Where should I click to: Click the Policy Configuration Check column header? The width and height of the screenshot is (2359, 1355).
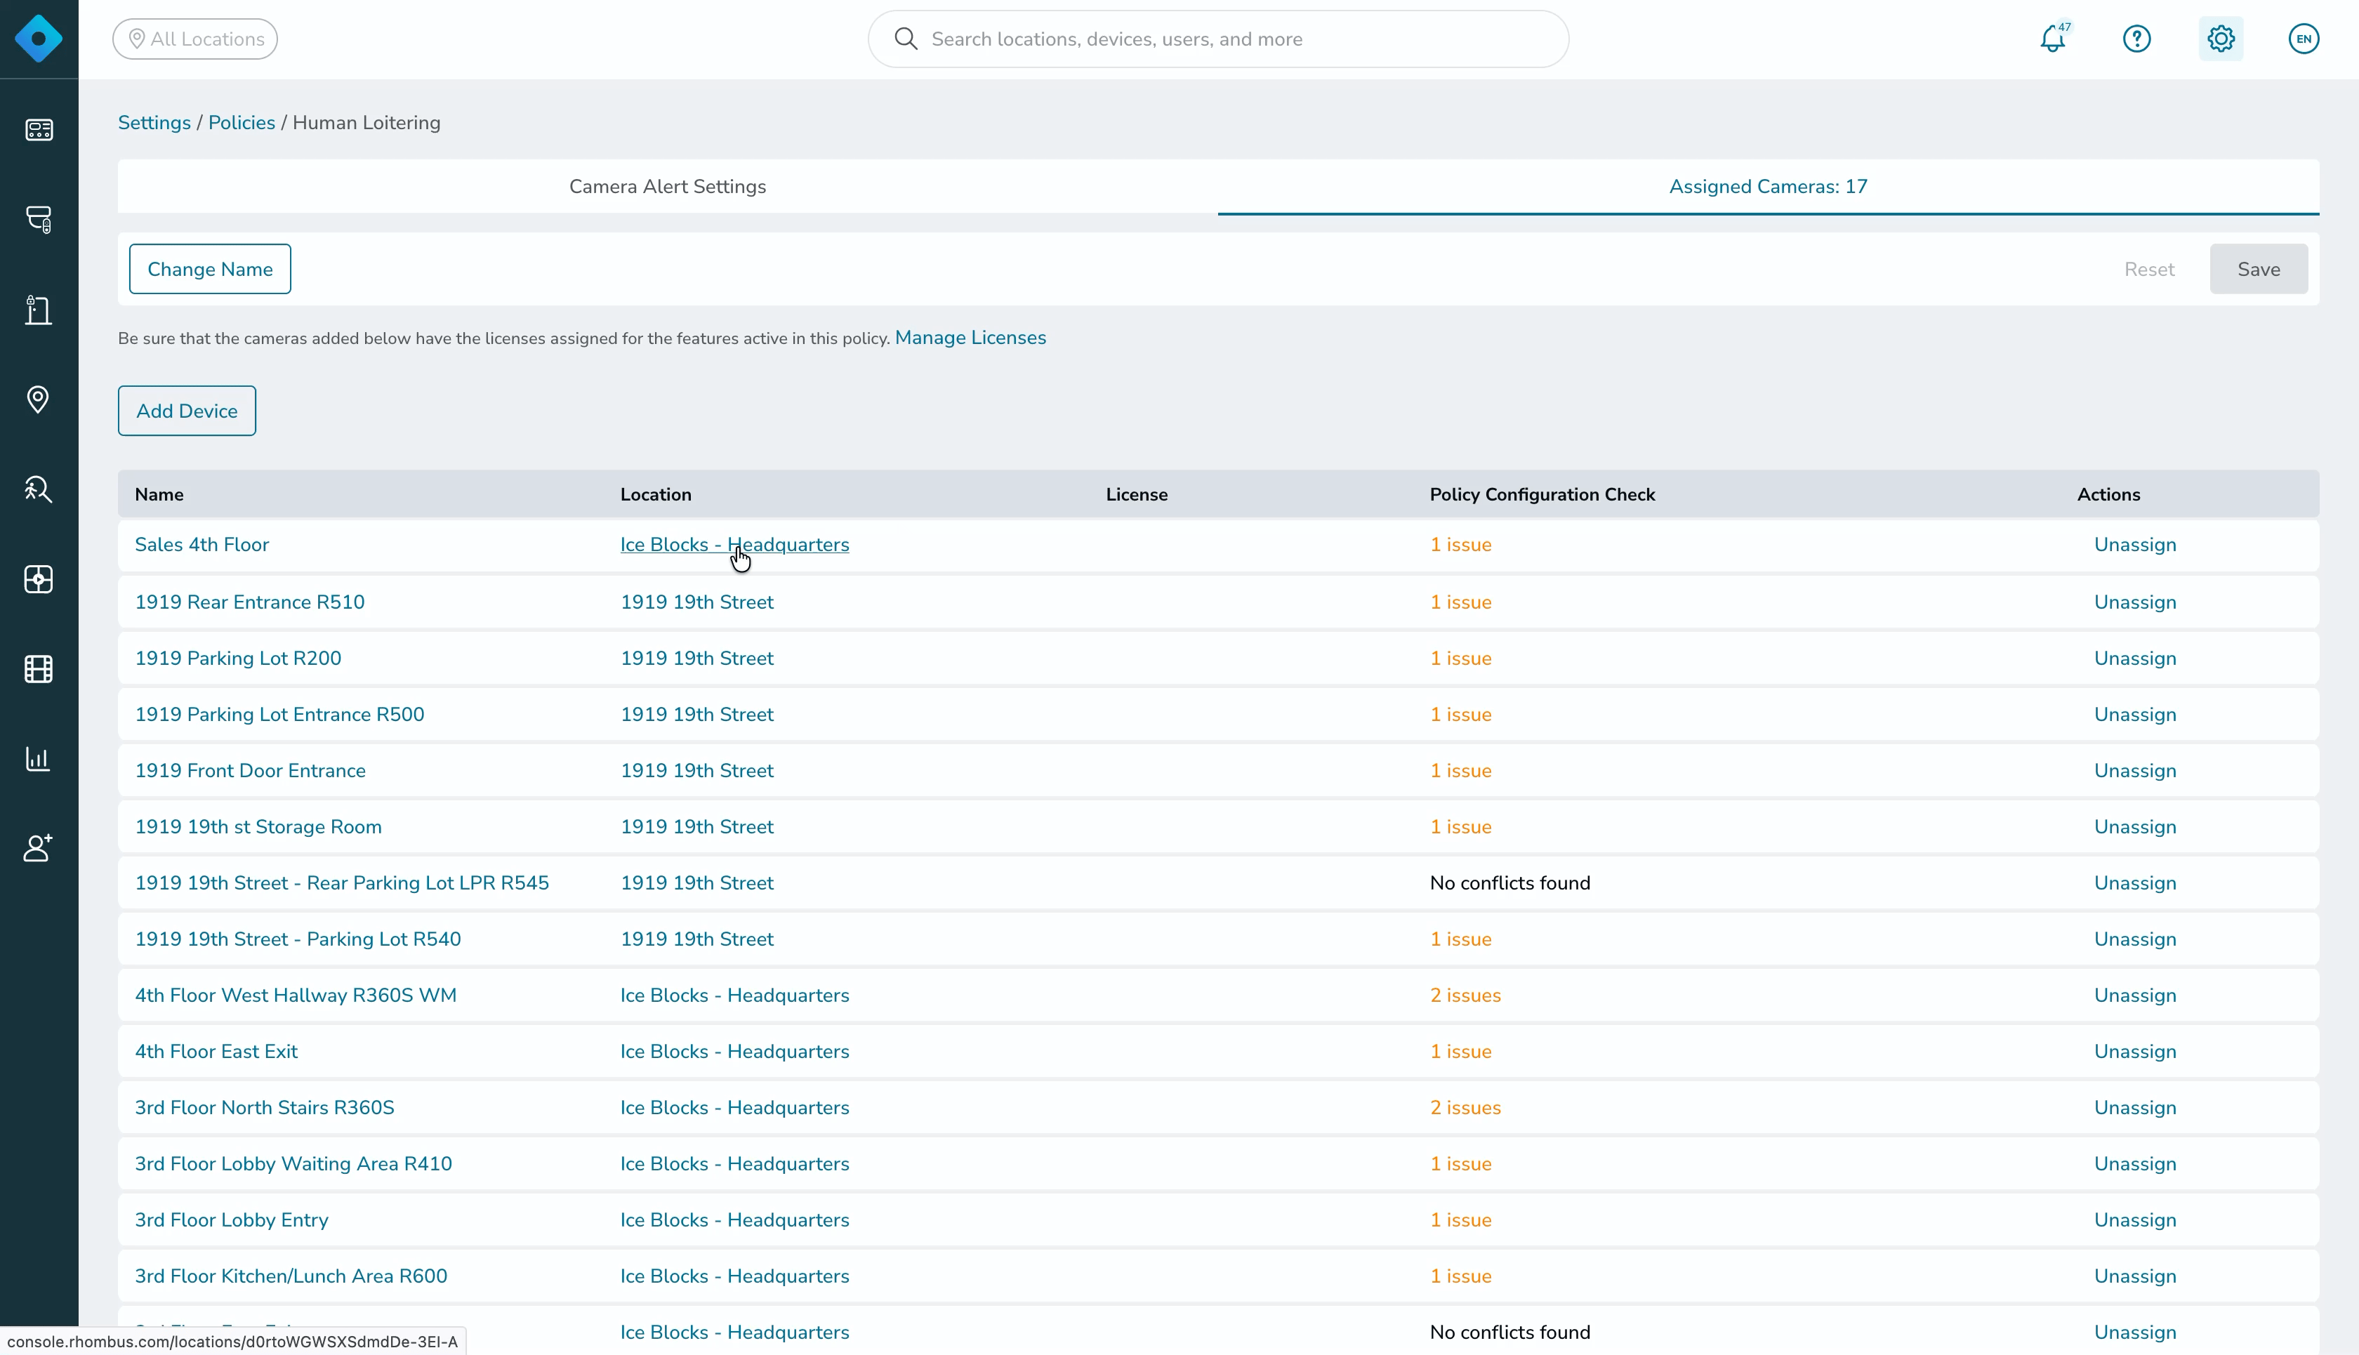1542,494
